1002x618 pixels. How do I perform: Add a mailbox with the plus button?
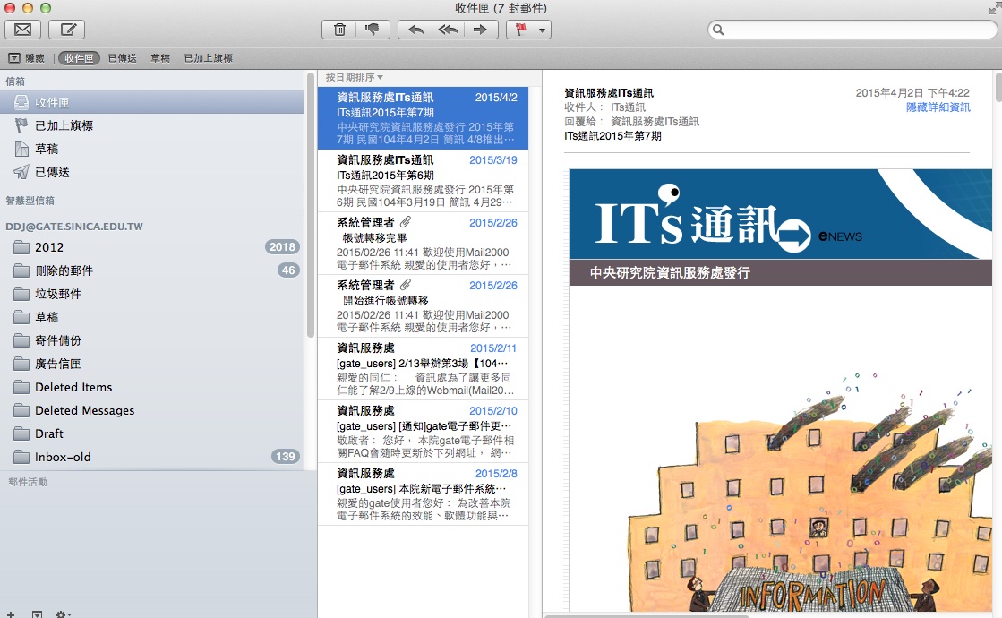tap(11, 614)
